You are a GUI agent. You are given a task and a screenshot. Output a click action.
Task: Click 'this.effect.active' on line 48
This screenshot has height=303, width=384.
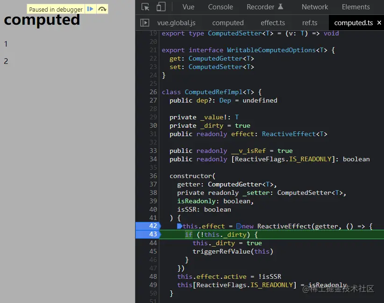(x=212, y=276)
